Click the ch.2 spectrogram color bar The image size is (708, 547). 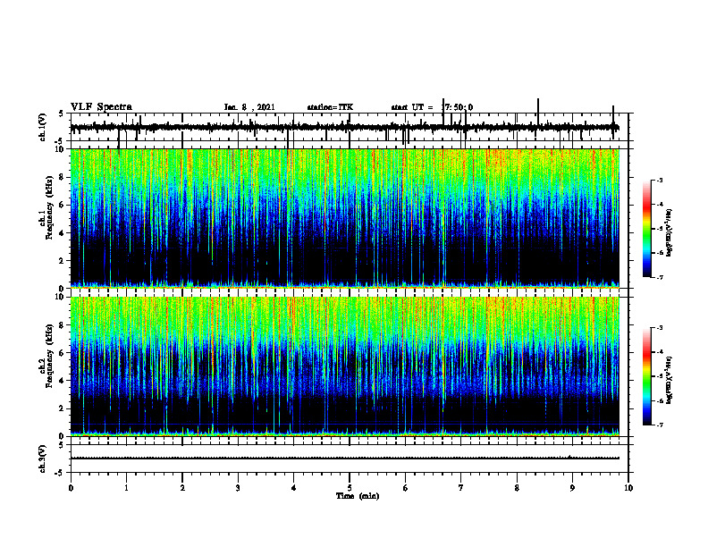[646, 376]
